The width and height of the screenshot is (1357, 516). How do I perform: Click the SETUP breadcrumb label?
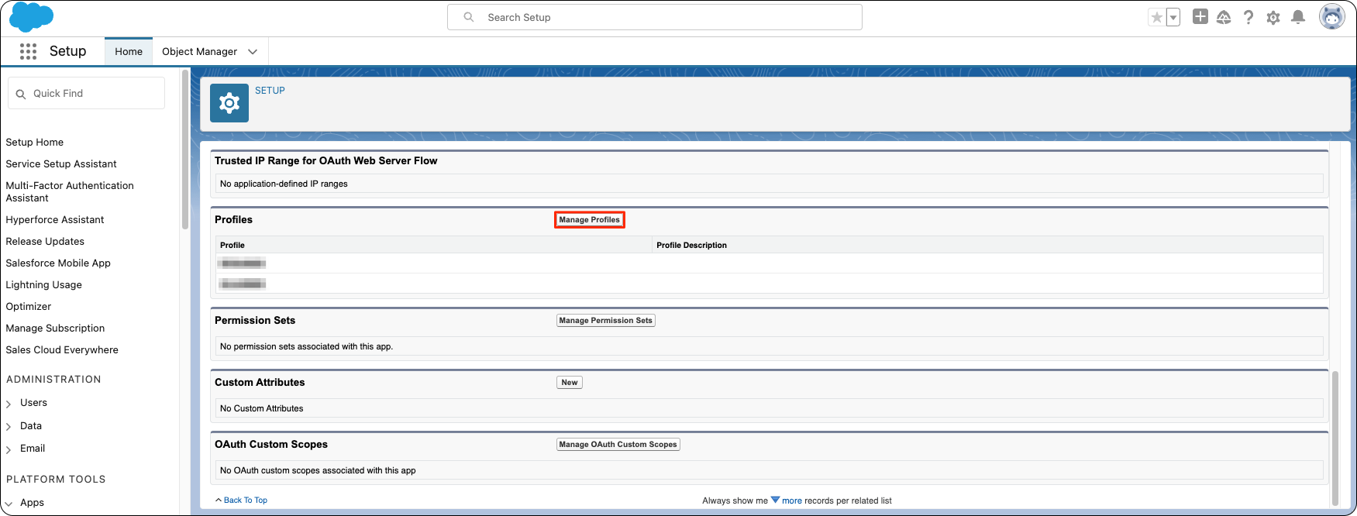pos(270,91)
